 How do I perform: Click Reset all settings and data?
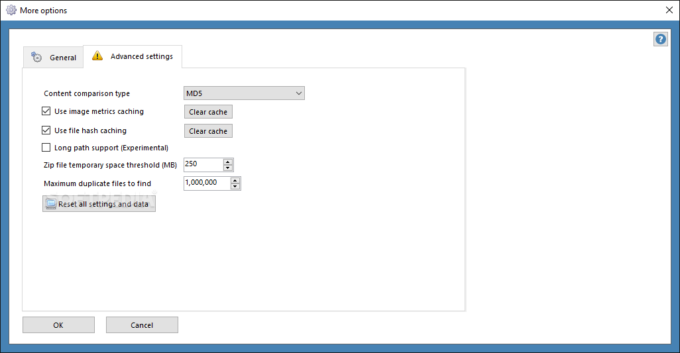pyautogui.click(x=99, y=203)
